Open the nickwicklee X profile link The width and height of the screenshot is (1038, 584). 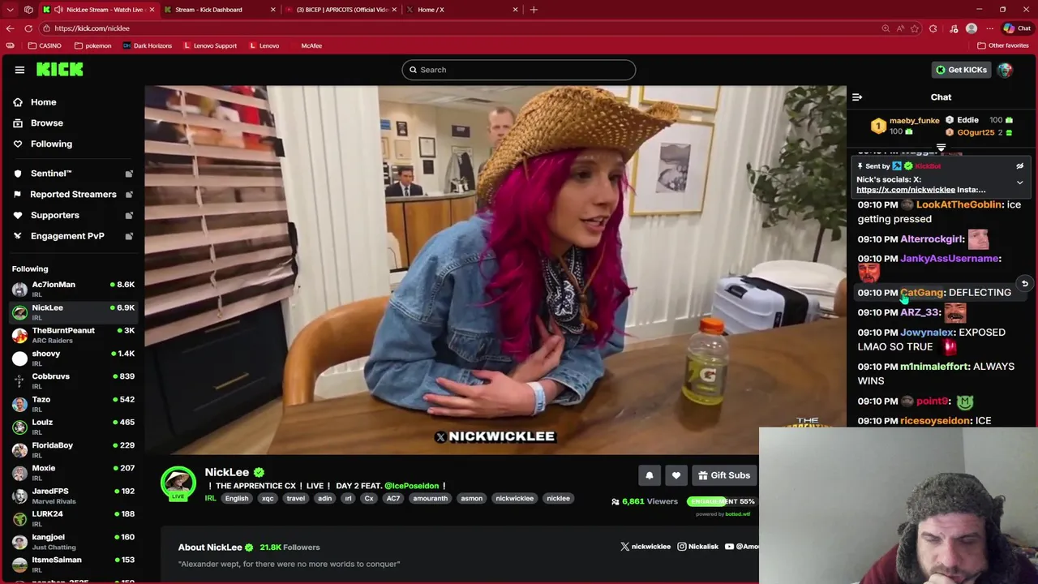point(646,547)
